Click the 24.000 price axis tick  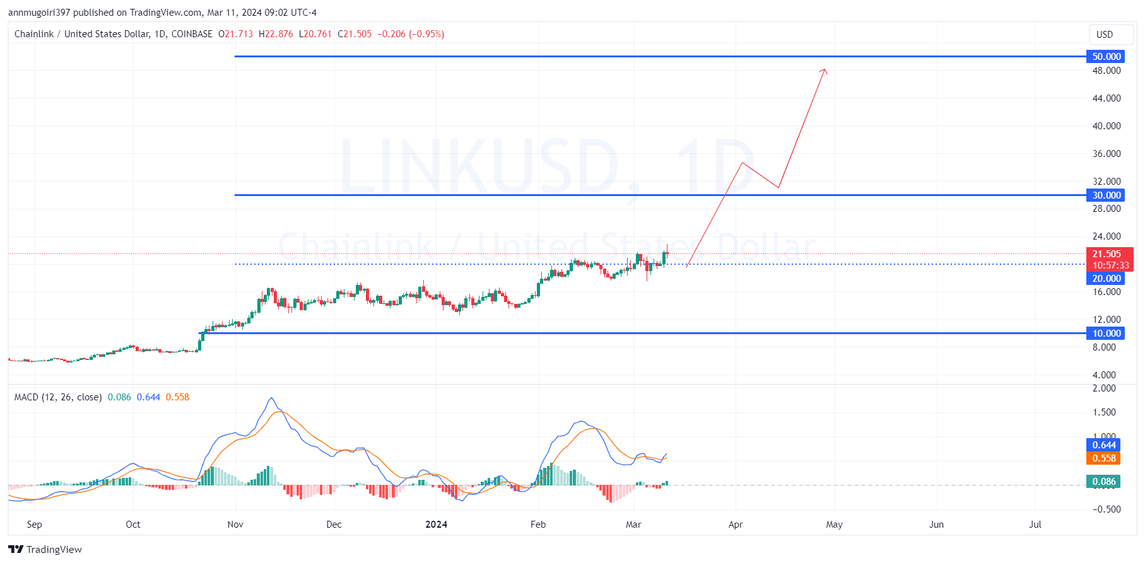point(1107,236)
